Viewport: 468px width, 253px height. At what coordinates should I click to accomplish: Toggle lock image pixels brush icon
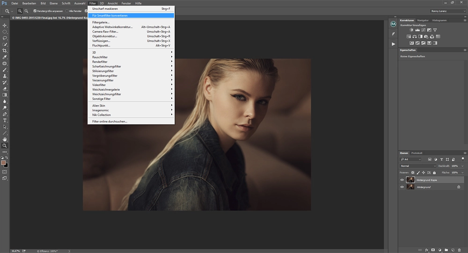tap(418, 173)
